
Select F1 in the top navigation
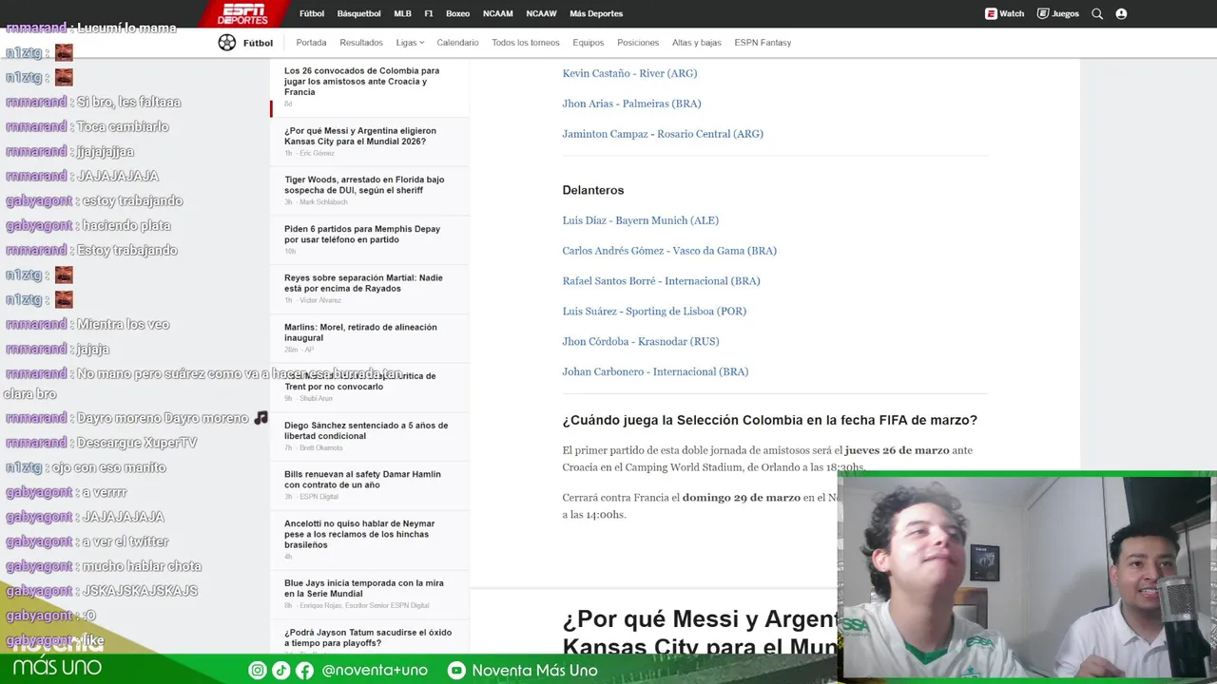(429, 14)
